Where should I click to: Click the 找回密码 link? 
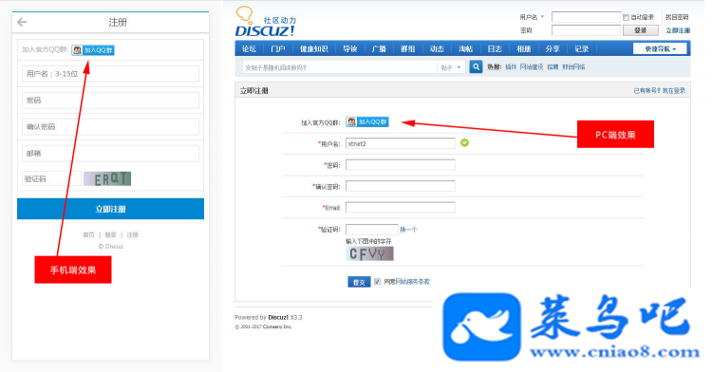(678, 17)
